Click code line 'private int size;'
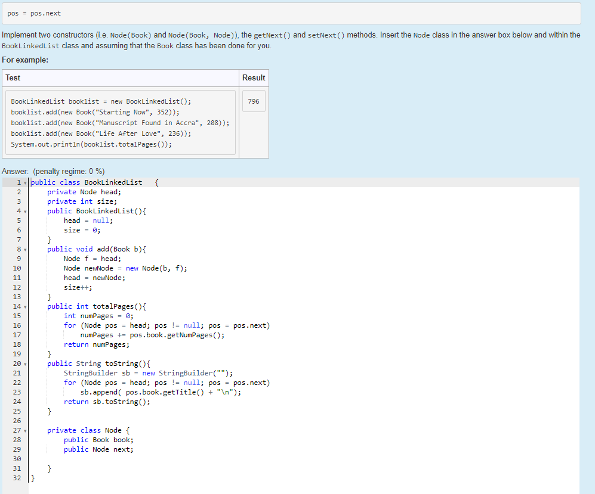Image resolution: width=595 pixels, height=494 pixels. point(82,201)
